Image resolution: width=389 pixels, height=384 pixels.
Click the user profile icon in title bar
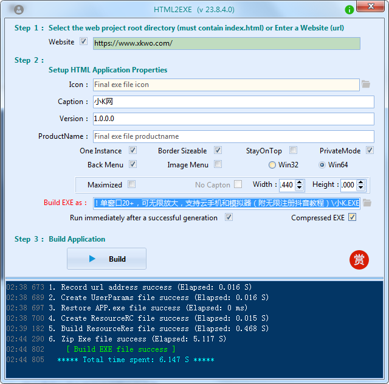19,10
